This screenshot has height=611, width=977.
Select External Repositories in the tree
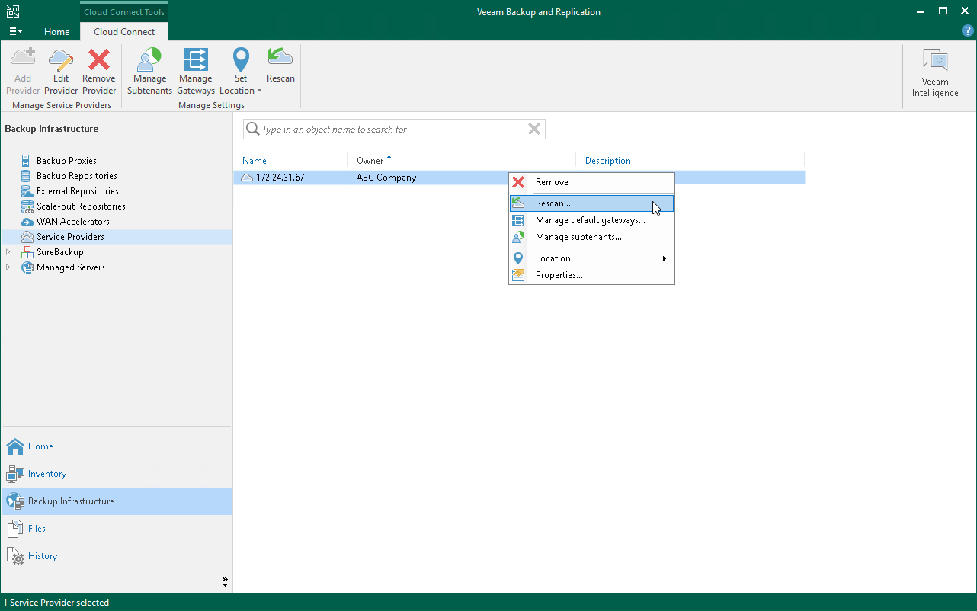(78, 191)
